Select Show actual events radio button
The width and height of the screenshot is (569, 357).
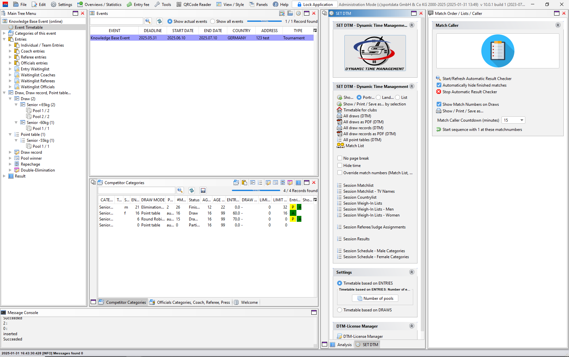click(x=170, y=21)
